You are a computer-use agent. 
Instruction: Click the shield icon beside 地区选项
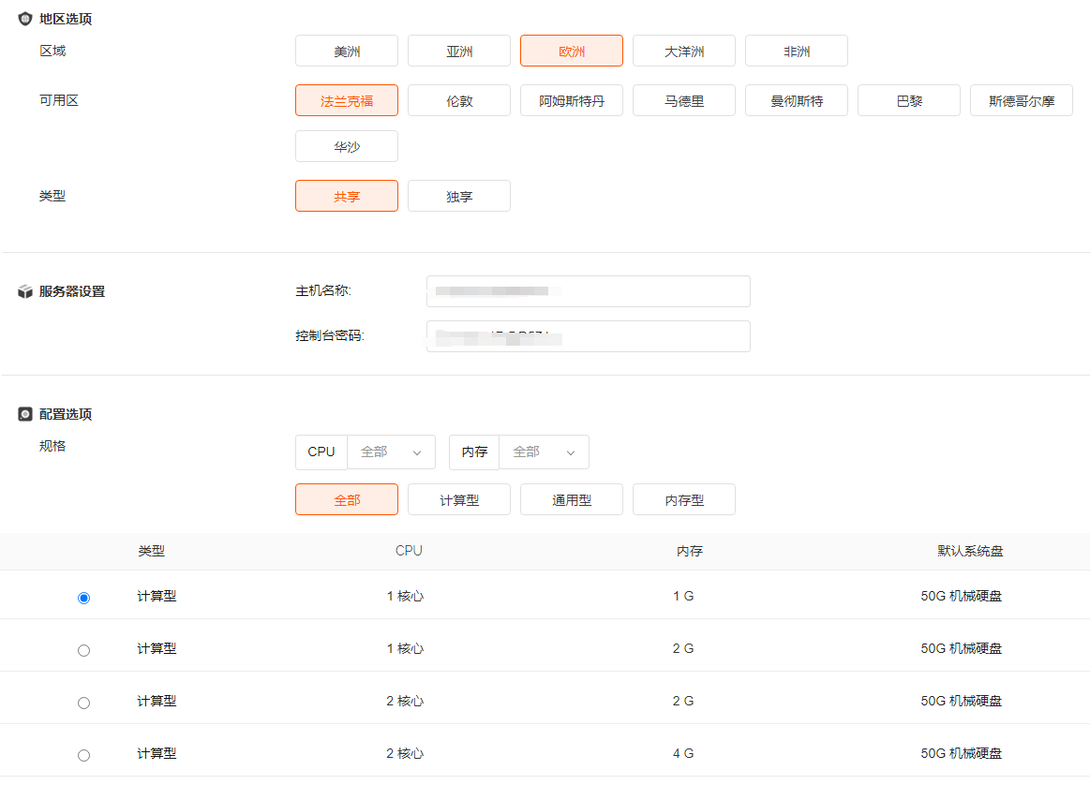pos(25,19)
